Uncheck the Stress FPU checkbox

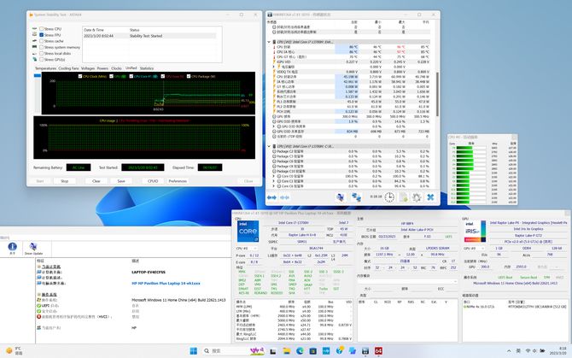pyautogui.click(x=42, y=35)
